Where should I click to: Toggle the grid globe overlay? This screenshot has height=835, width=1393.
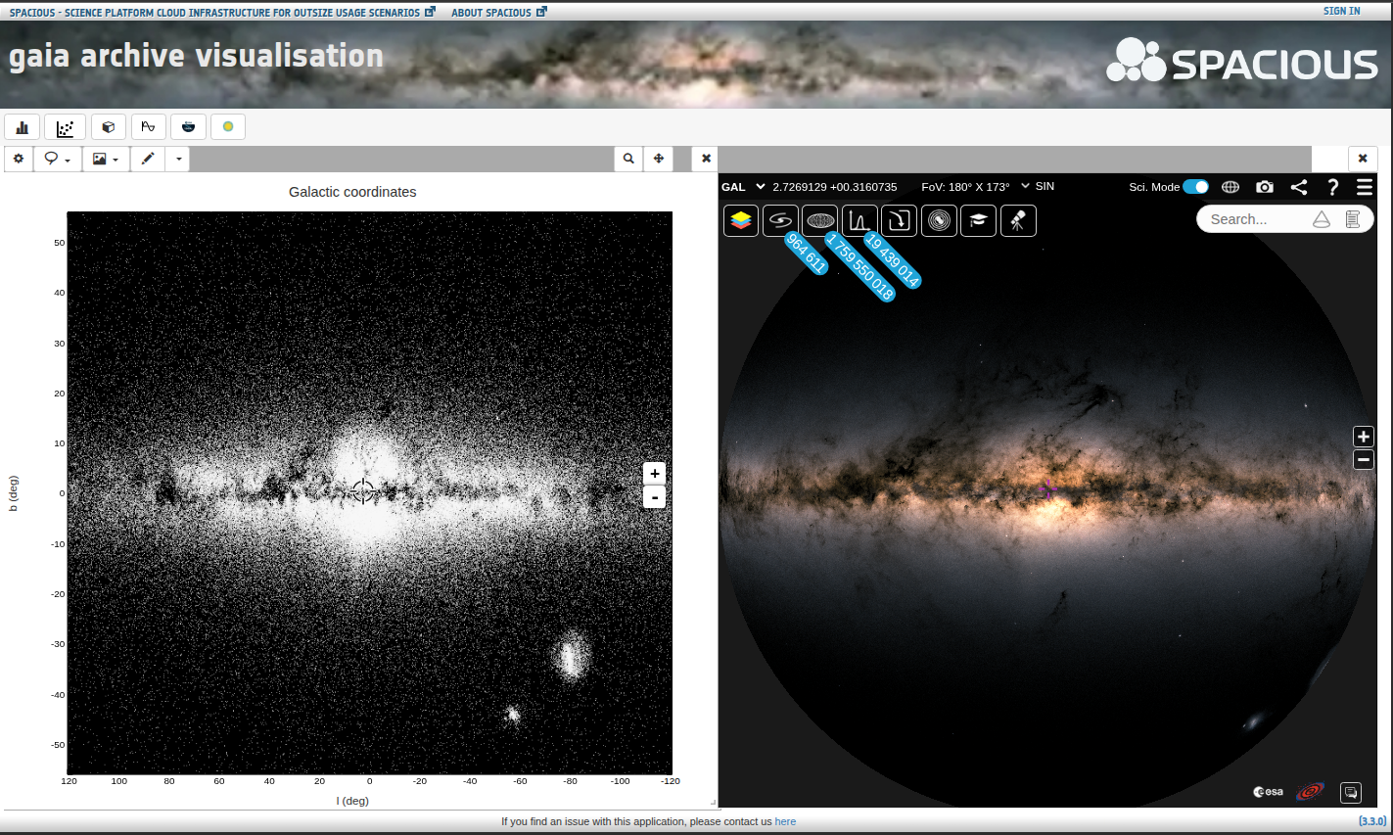[1230, 187]
